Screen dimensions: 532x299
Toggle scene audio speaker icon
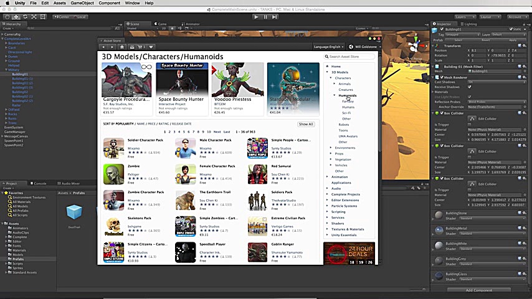(x=179, y=29)
